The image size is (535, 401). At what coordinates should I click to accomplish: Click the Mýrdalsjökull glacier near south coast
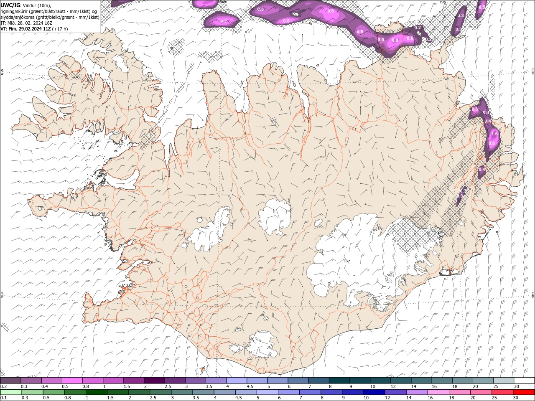[261, 345]
